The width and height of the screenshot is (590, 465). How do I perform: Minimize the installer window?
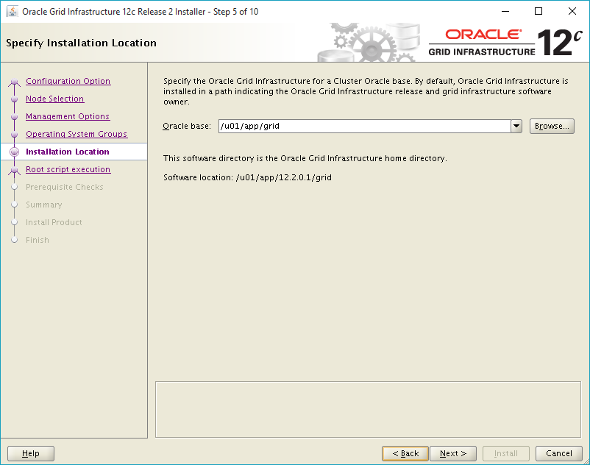[x=505, y=11]
